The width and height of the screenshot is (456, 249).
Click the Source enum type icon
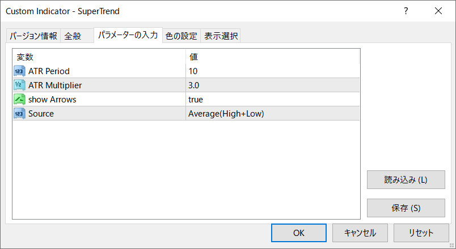tap(19, 113)
